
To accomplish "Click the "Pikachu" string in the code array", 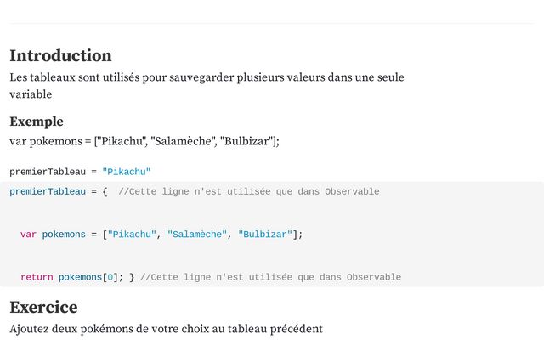I will 132,235.
